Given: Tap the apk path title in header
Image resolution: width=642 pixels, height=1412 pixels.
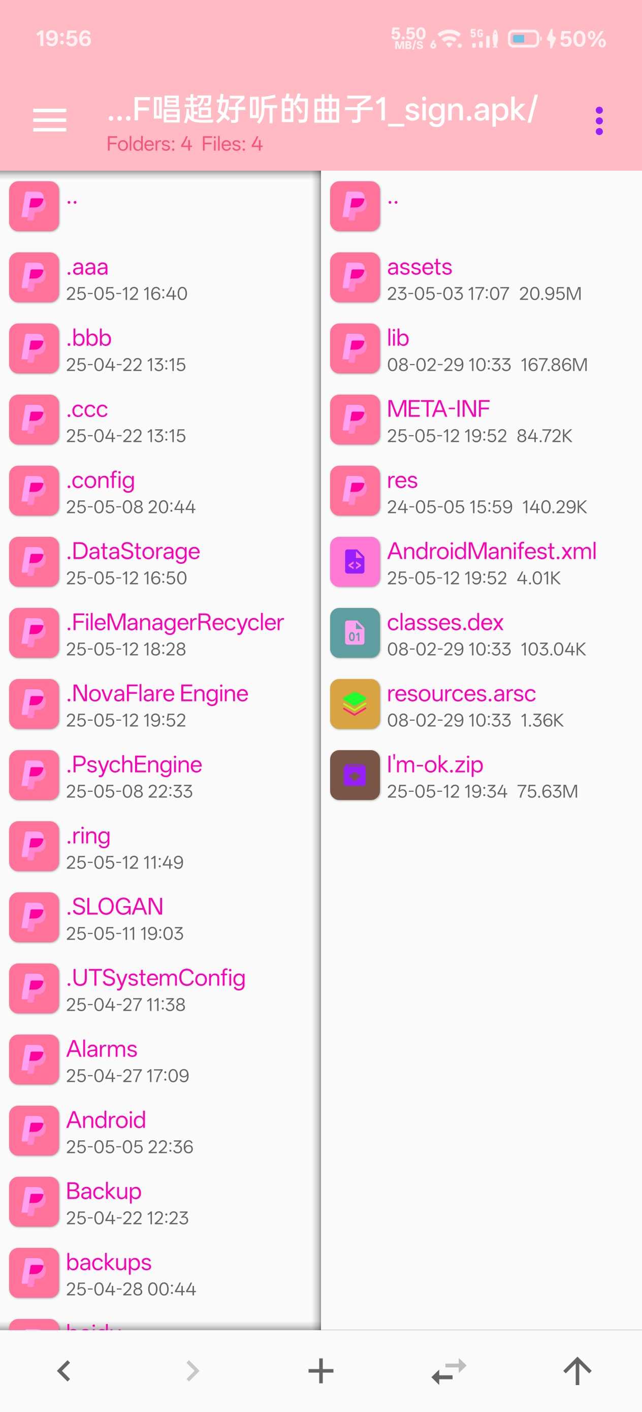Looking at the screenshot, I should [x=322, y=110].
